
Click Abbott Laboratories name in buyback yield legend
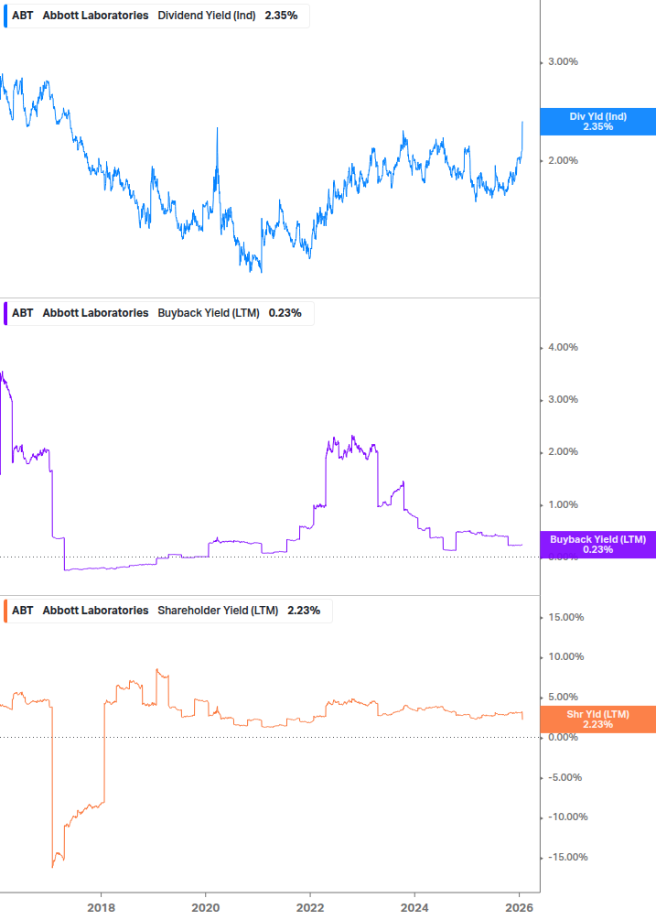pyautogui.click(x=95, y=313)
